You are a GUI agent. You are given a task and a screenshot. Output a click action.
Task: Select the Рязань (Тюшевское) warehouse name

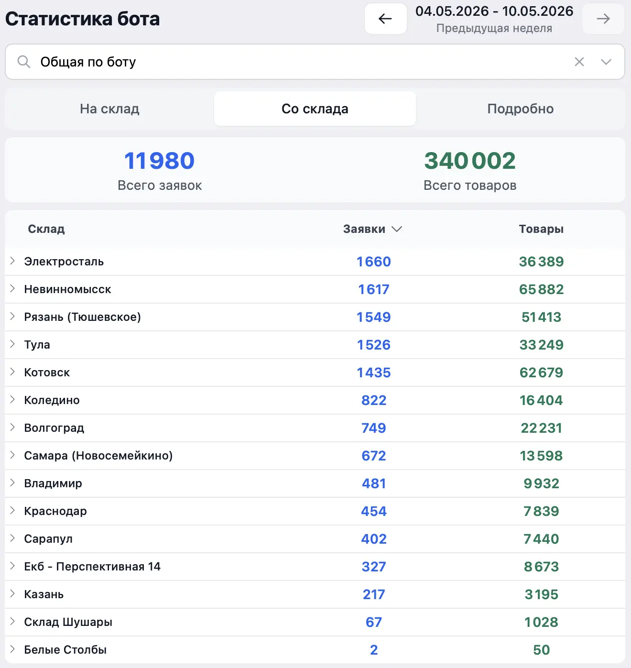(x=83, y=317)
